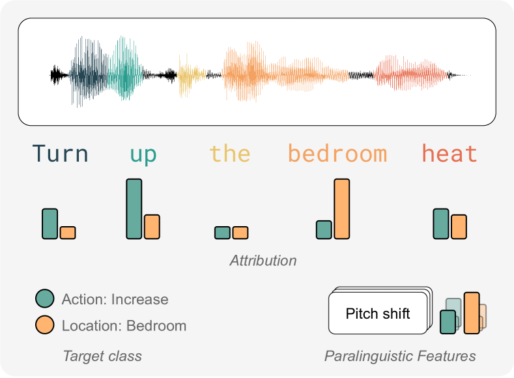Click the orange Location: Bedroom legend circle
The image size is (514, 378).
(45, 325)
